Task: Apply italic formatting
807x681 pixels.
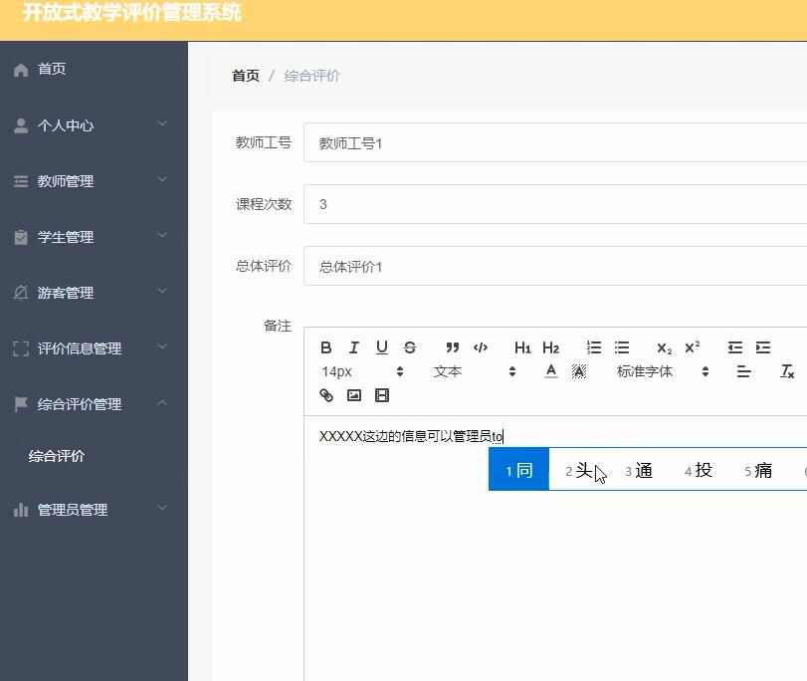Action: [353, 347]
